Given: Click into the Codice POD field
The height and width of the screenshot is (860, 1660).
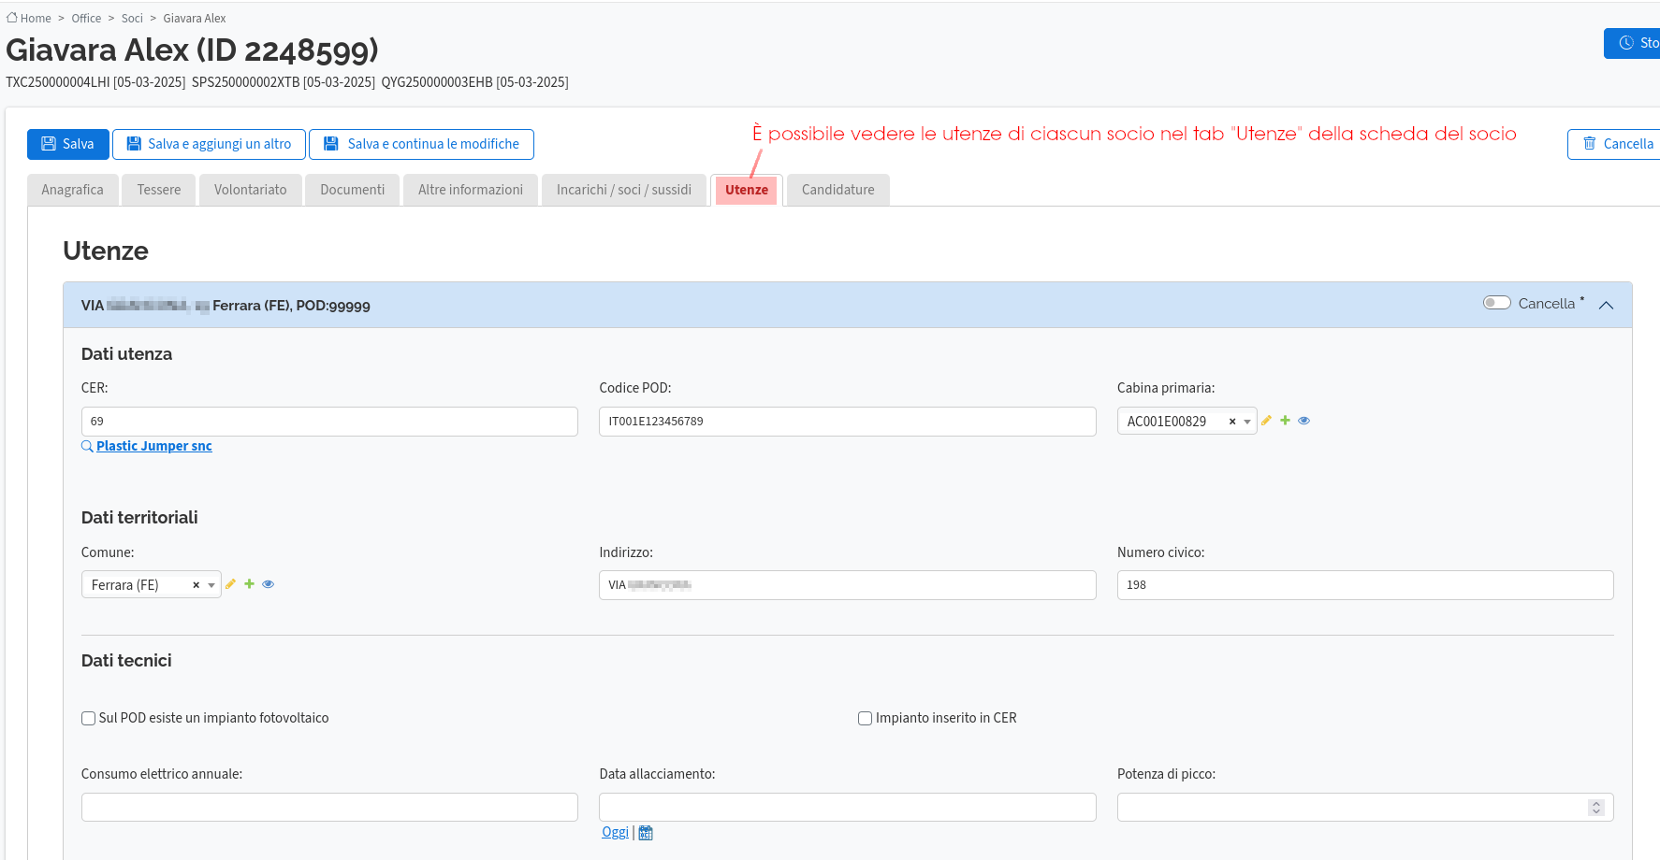Looking at the screenshot, I should point(848,422).
